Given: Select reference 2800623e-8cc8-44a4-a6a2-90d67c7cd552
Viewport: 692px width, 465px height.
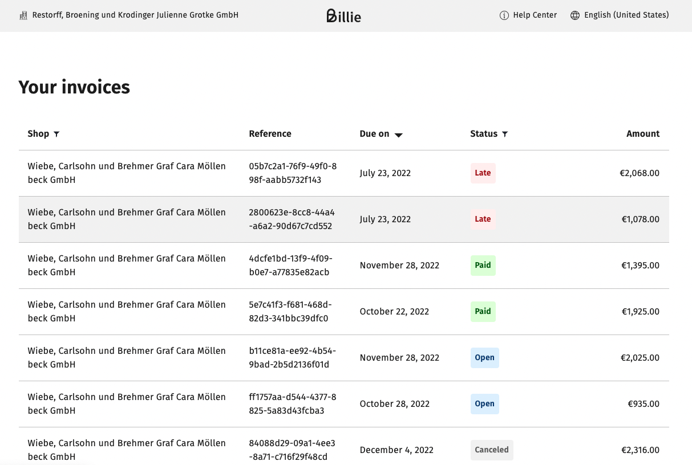Looking at the screenshot, I should 292,219.
